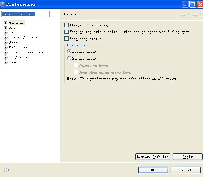Screen dimensions: 203x177
Task: Expand the Help tree node
Action: (x=5, y=32)
